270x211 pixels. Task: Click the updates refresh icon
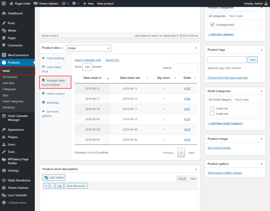(x=64, y=3)
